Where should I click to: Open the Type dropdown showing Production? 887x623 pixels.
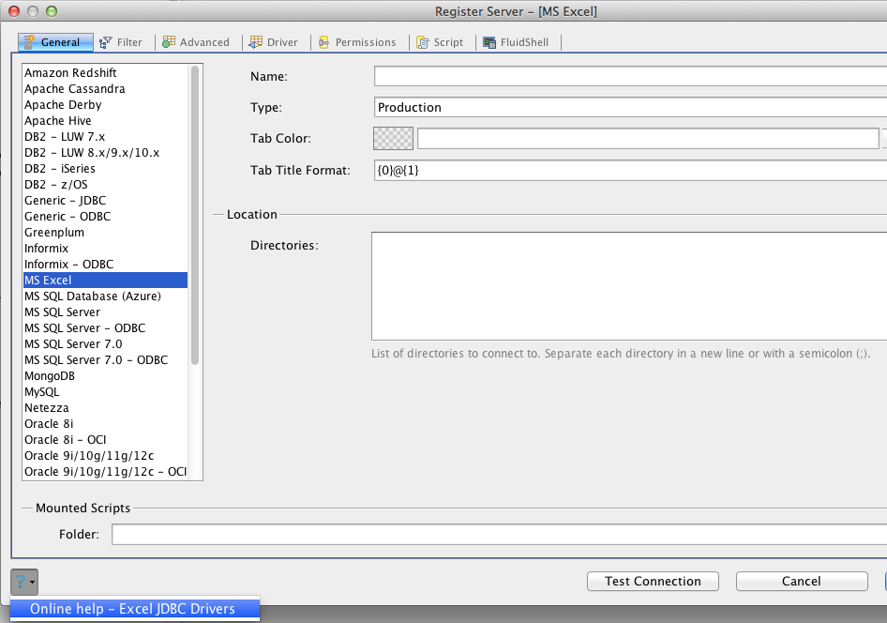click(x=630, y=108)
